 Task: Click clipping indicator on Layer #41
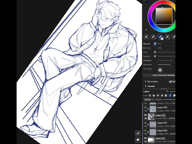tap(148, 124)
